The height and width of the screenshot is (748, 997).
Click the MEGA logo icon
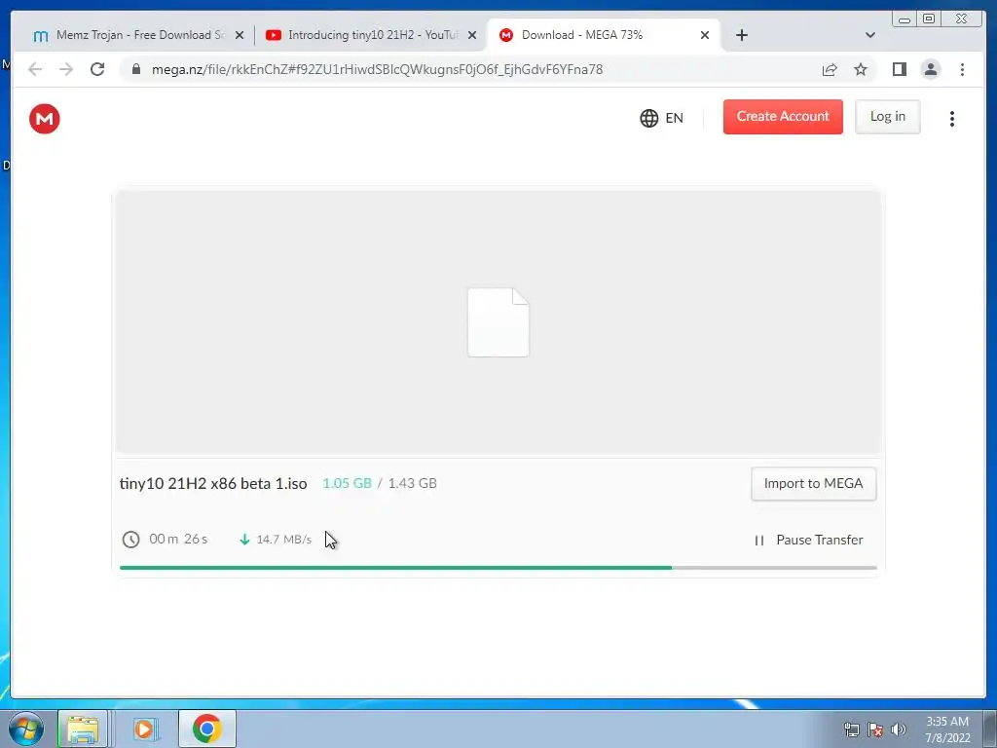[x=45, y=119]
